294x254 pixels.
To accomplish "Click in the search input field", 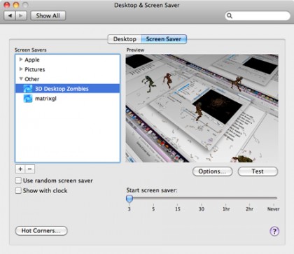I will (258, 15).
